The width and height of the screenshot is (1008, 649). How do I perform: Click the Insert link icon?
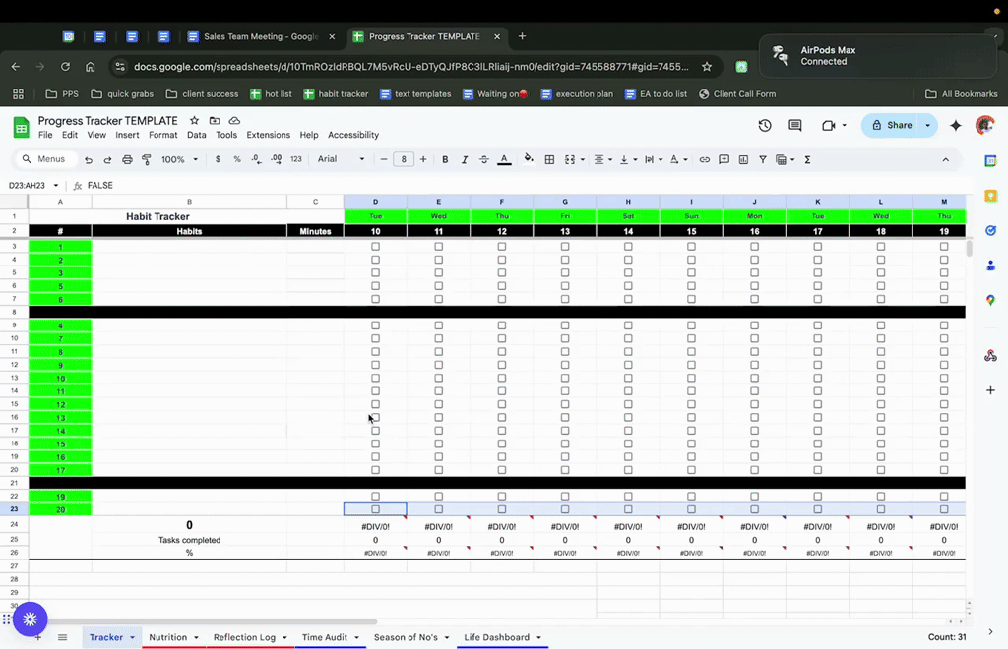click(704, 159)
